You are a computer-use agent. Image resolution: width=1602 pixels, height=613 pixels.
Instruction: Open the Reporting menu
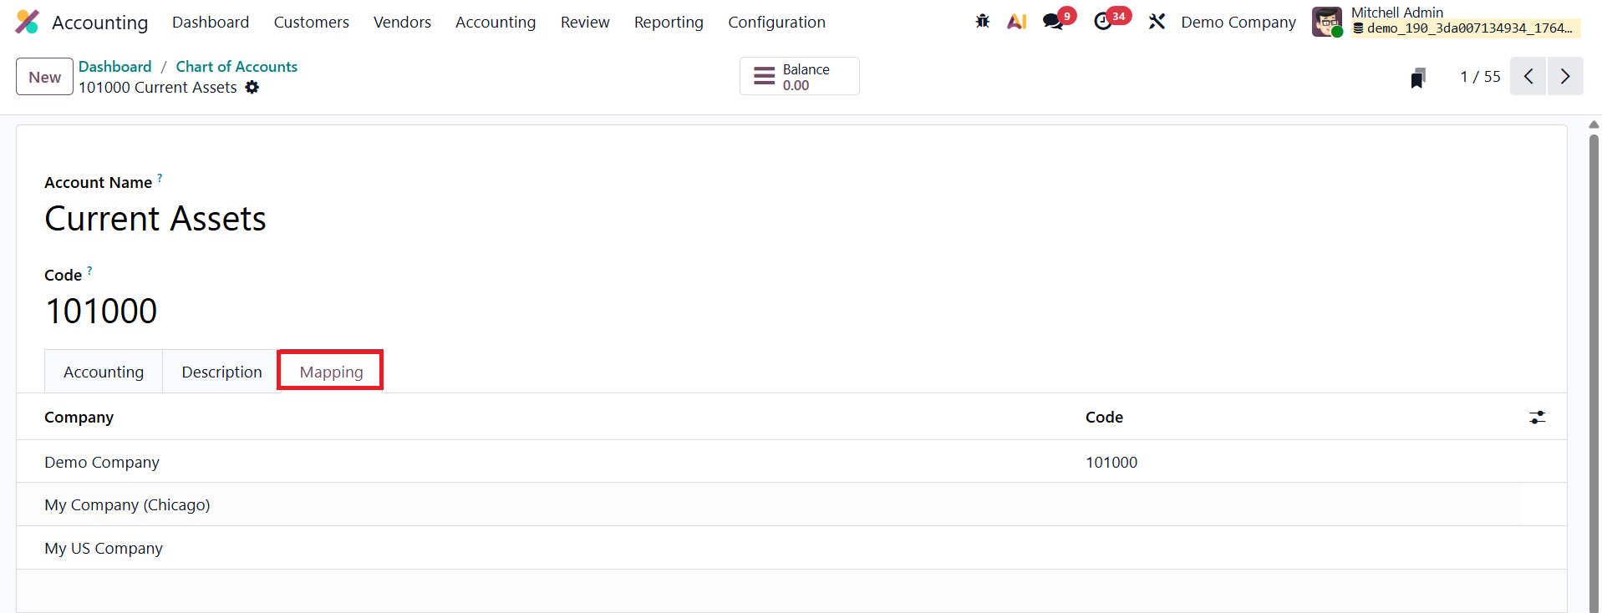point(669,23)
